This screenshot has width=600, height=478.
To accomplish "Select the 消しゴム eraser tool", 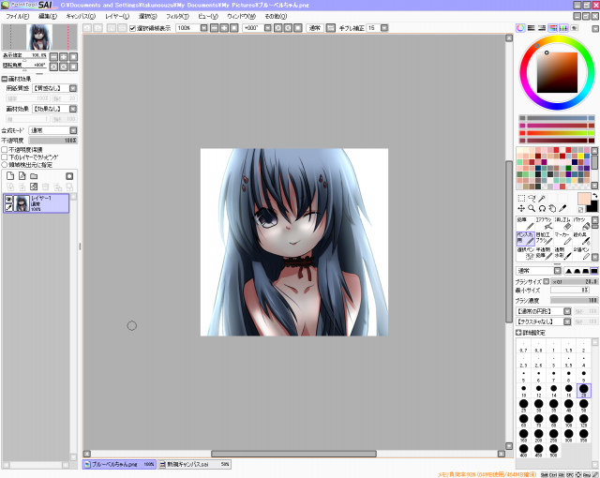I will point(562,223).
